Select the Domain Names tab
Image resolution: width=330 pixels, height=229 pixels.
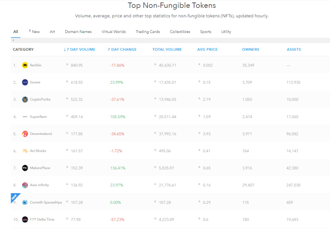click(x=78, y=32)
